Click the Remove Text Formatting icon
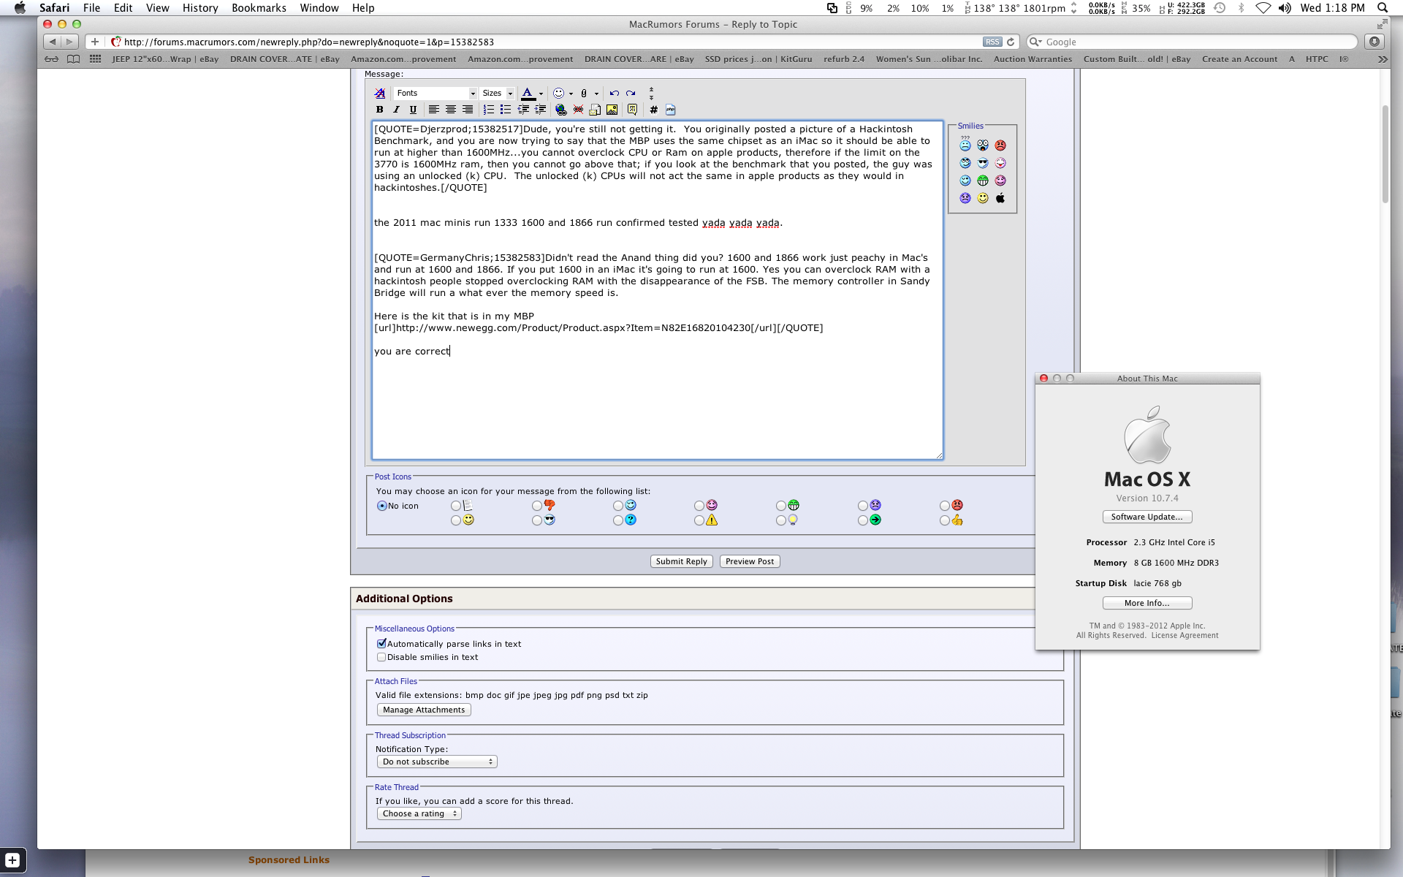Viewport: 1403px width, 877px height. click(x=379, y=94)
